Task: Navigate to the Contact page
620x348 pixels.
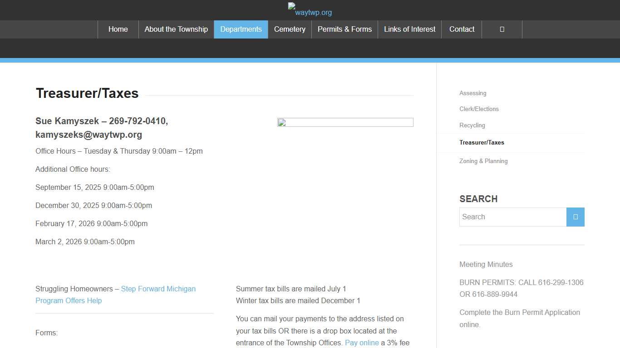Action: coord(462,29)
